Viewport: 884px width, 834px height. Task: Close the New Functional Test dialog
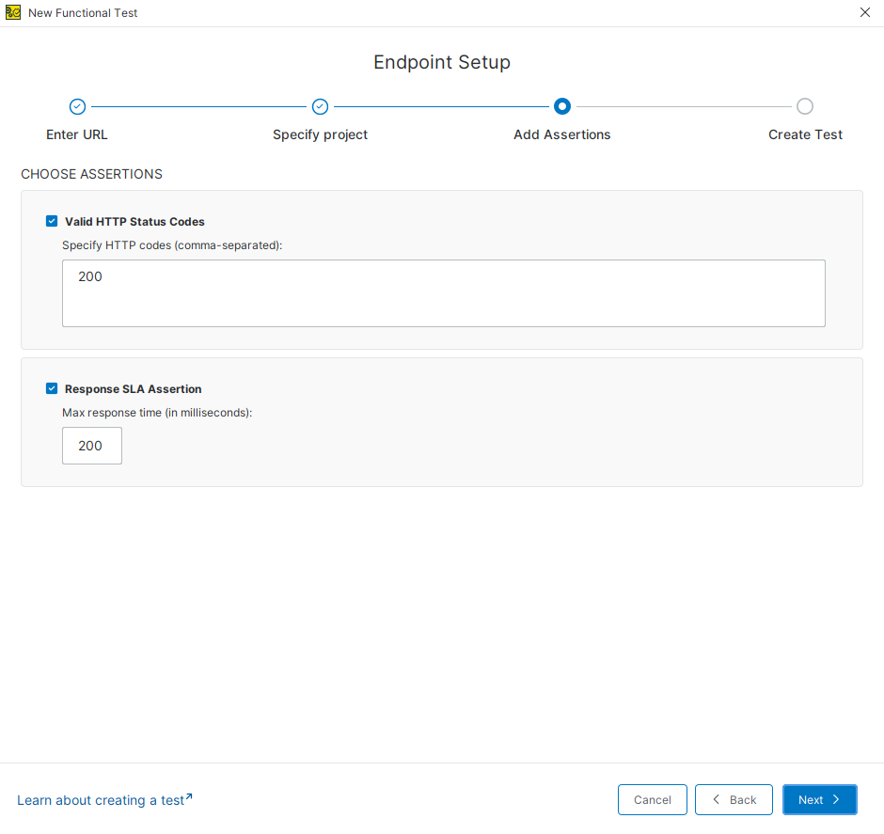[x=865, y=12]
